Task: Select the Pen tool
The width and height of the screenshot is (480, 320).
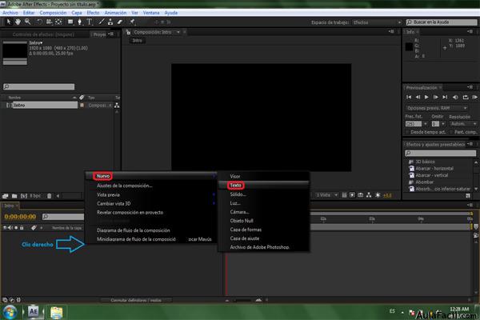Action: [79, 22]
